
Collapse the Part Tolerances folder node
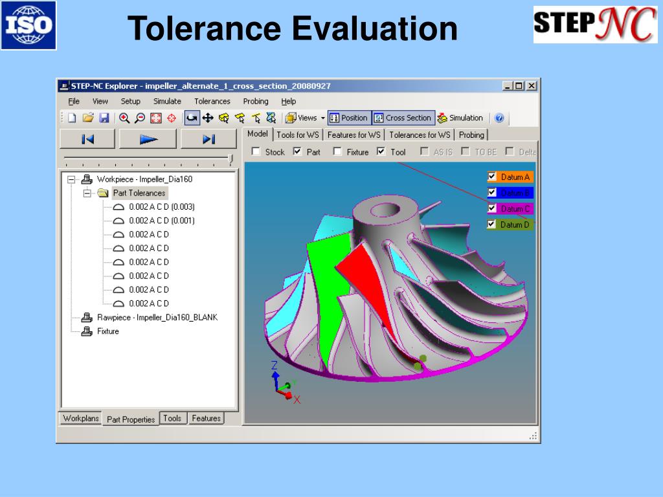click(x=87, y=193)
